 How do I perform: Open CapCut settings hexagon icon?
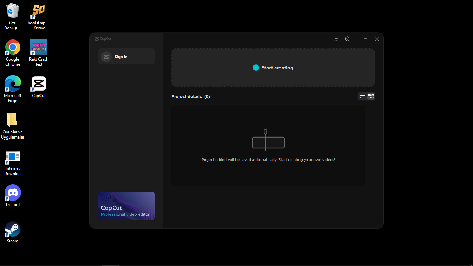tap(347, 39)
